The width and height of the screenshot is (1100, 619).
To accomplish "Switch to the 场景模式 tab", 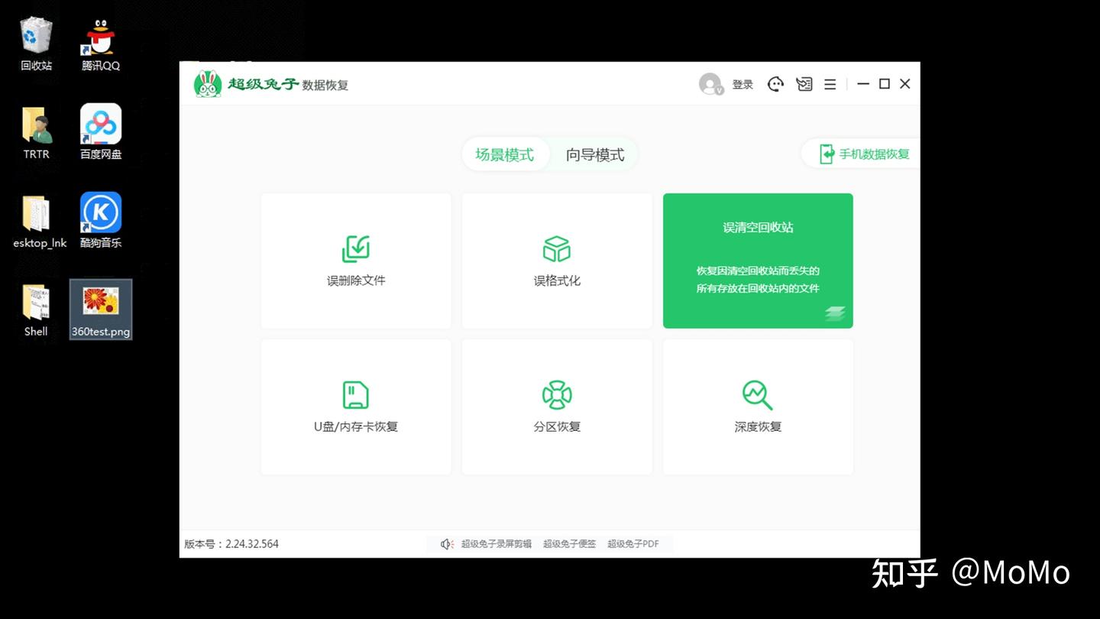I will click(x=505, y=155).
